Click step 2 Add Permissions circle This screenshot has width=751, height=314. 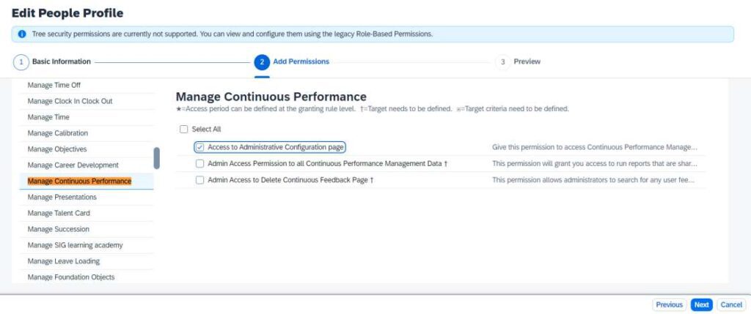click(x=262, y=62)
